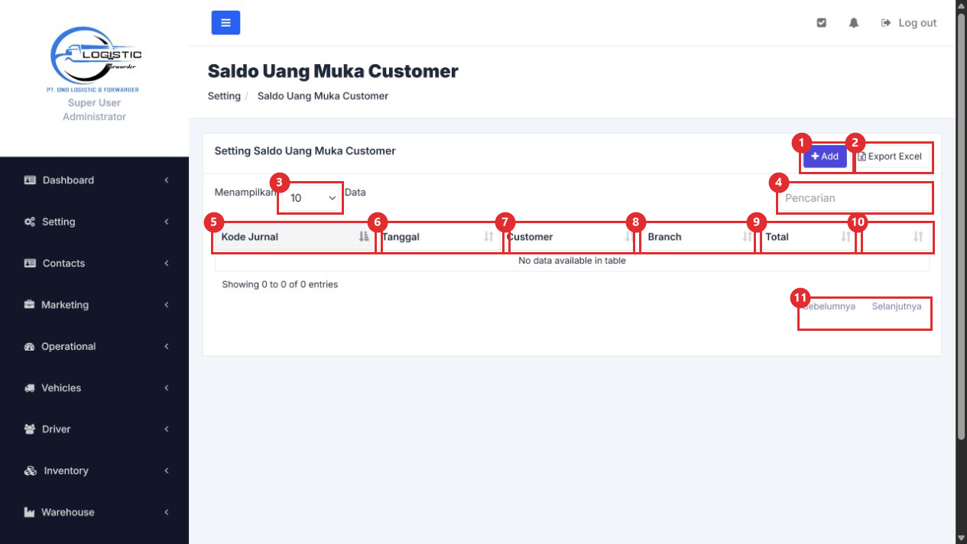The height and width of the screenshot is (544, 967).
Task: Click the Branch column sort arrows
Action: point(747,237)
